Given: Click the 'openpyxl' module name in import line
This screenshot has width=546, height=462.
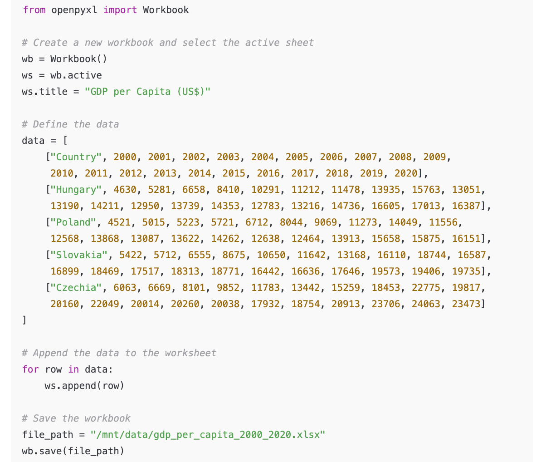Looking at the screenshot, I should 74,10.
